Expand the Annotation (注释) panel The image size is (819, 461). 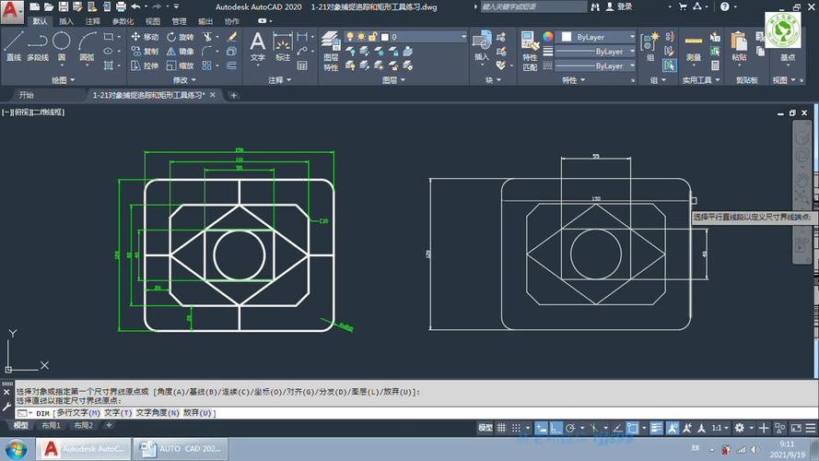[x=280, y=80]
